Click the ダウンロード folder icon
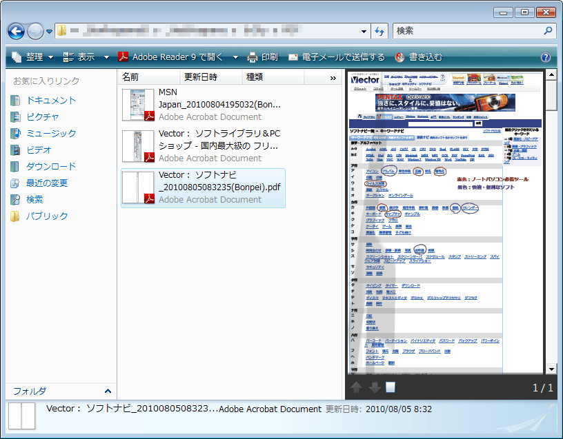 point(14,166)
